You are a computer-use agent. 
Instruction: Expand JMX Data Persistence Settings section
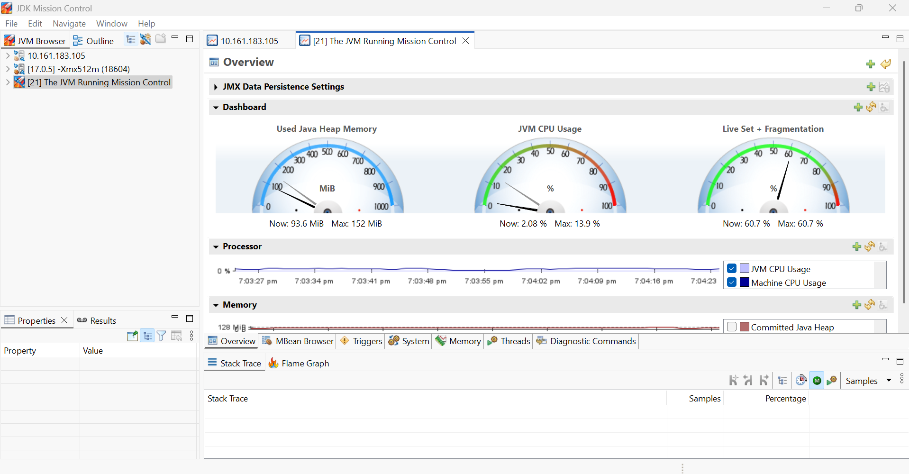click(x=216, y=87)
